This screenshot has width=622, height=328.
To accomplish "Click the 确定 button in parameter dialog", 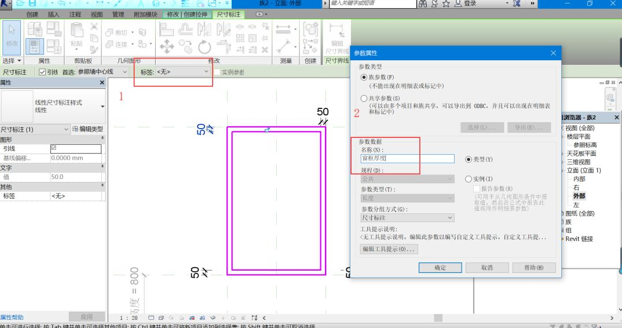I will (440, 268).
